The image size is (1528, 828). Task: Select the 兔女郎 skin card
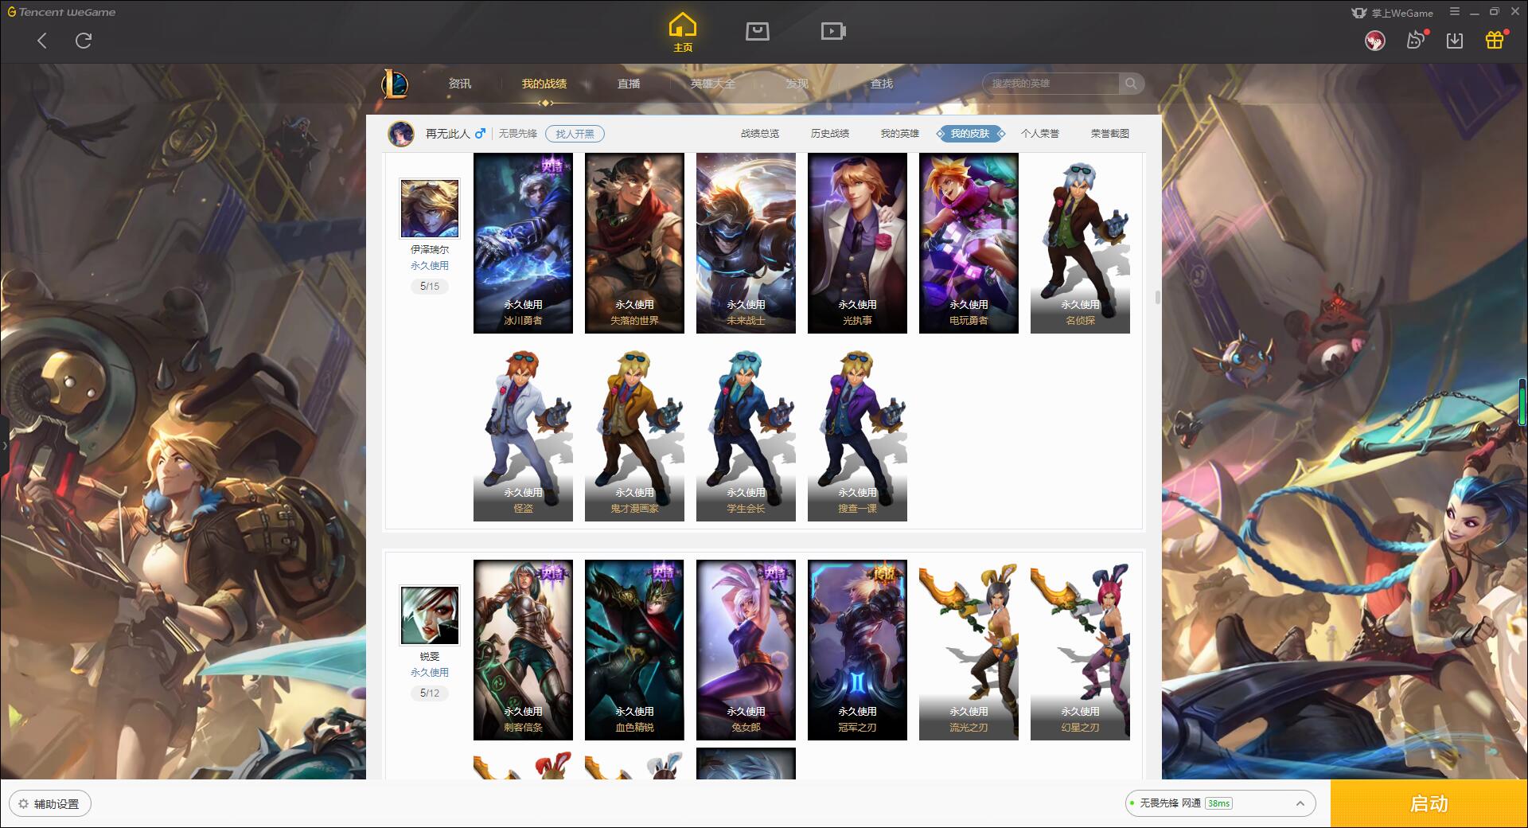point(746,650)
